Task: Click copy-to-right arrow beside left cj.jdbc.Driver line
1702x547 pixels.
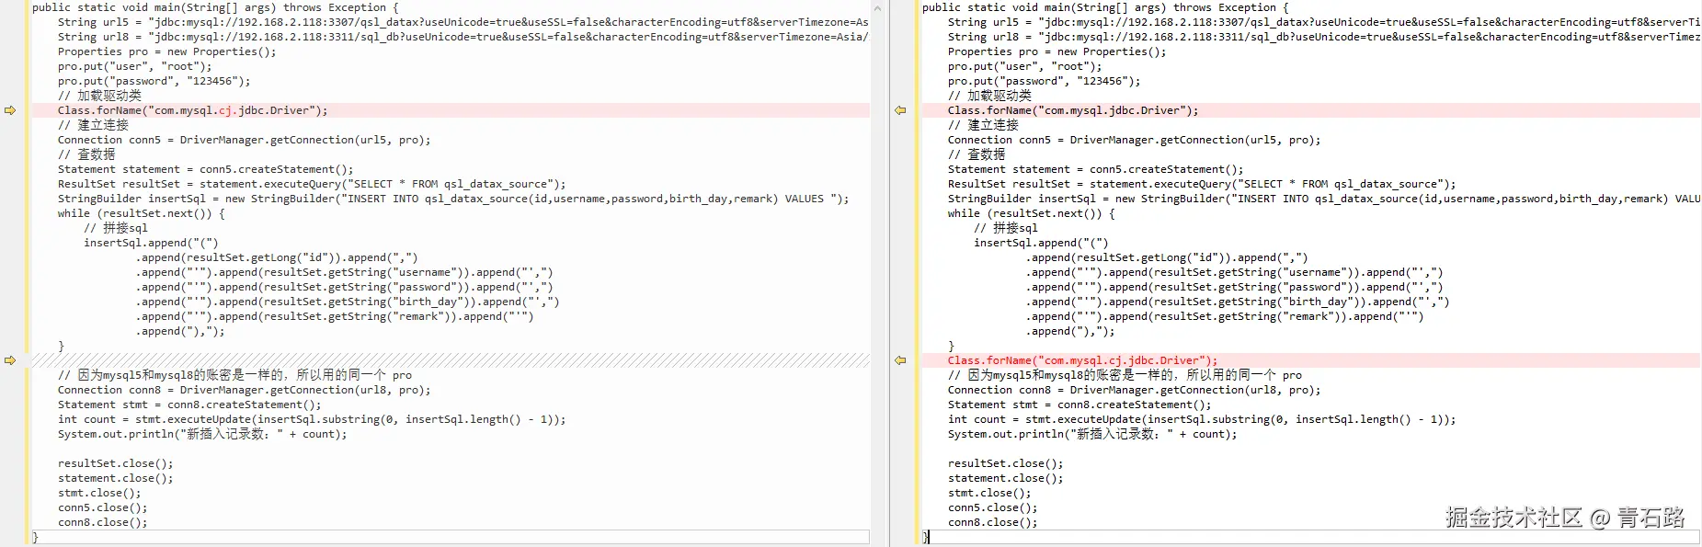Action: (10, 110)
